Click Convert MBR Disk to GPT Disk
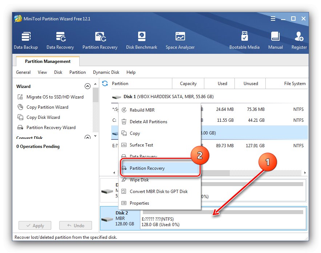Screen dimensions: 321x253 [159, 192]
